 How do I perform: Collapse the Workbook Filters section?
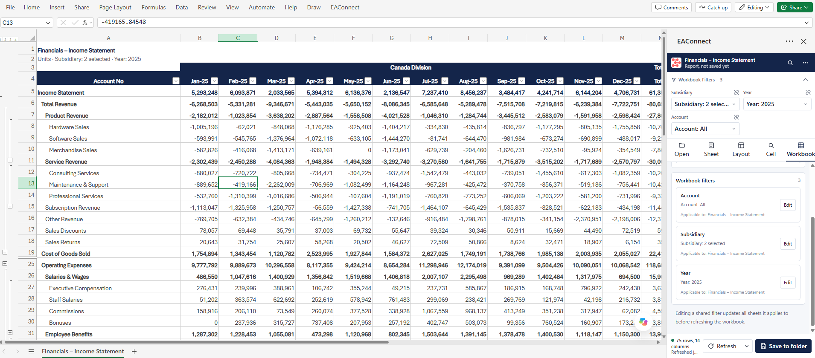pyautogui.click(x=805, y=80)
